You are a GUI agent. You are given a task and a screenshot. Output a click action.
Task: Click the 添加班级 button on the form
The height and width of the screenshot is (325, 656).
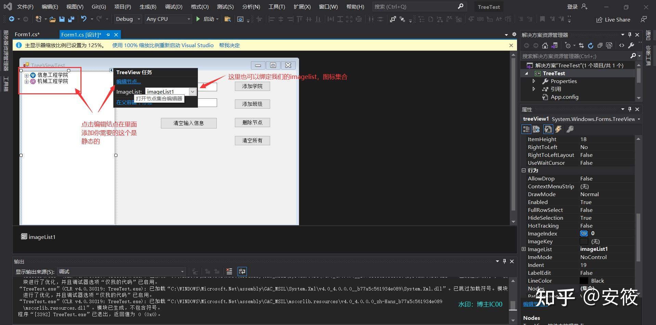click(252, 104)
